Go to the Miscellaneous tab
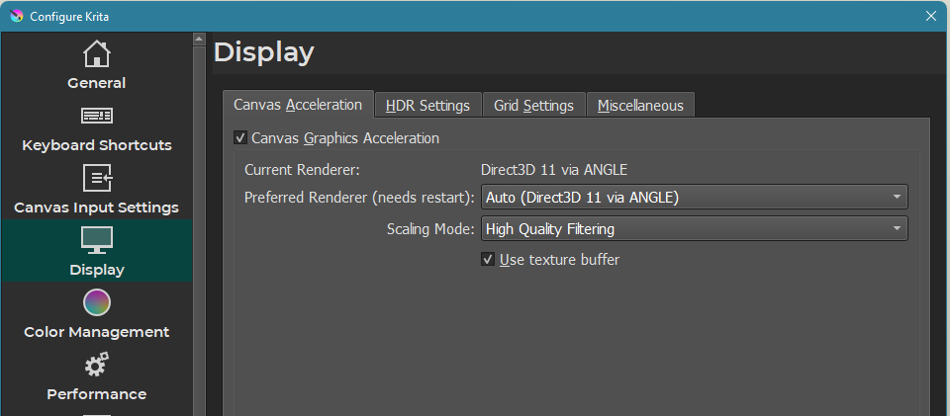The width and height of the screenshot is (950, 416). pyautogui.click(x=640, y=106)
